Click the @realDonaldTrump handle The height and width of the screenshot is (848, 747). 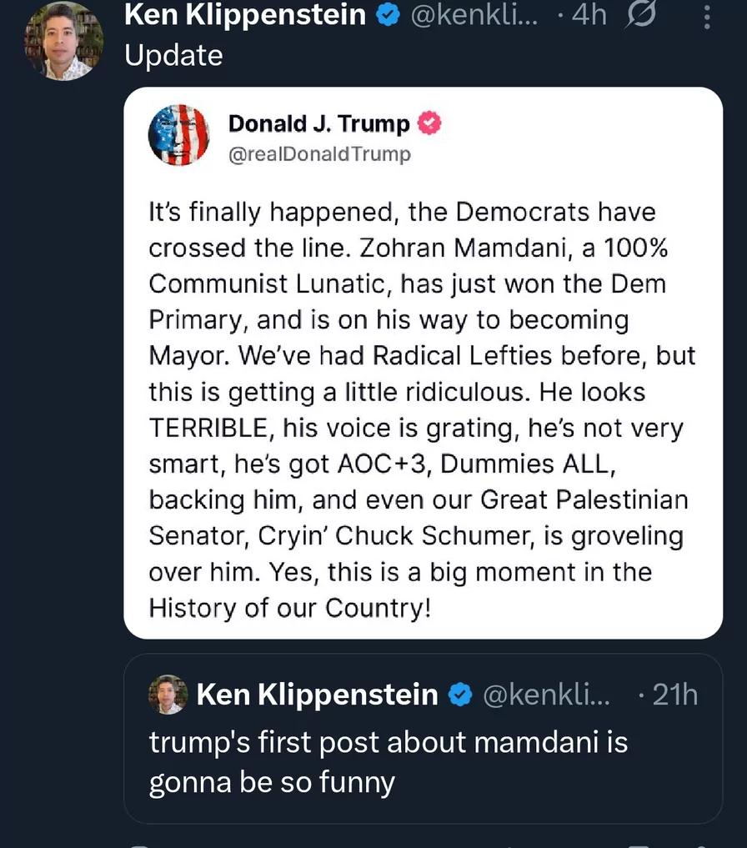point(319,154)
